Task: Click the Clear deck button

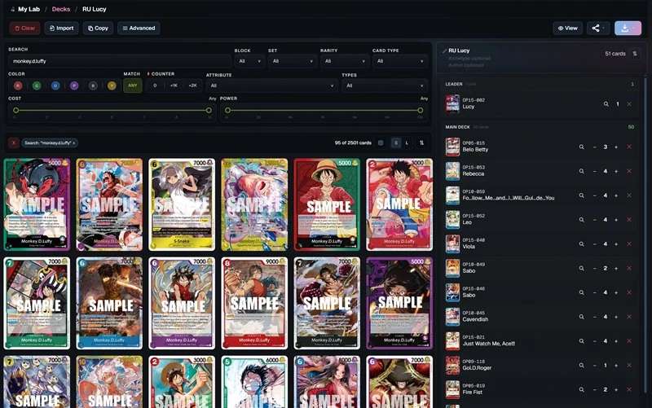Action: click(x=25, y=29)
